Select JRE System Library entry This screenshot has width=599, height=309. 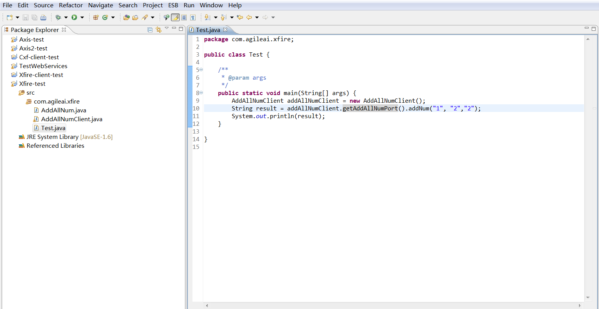tap(69, 137)
